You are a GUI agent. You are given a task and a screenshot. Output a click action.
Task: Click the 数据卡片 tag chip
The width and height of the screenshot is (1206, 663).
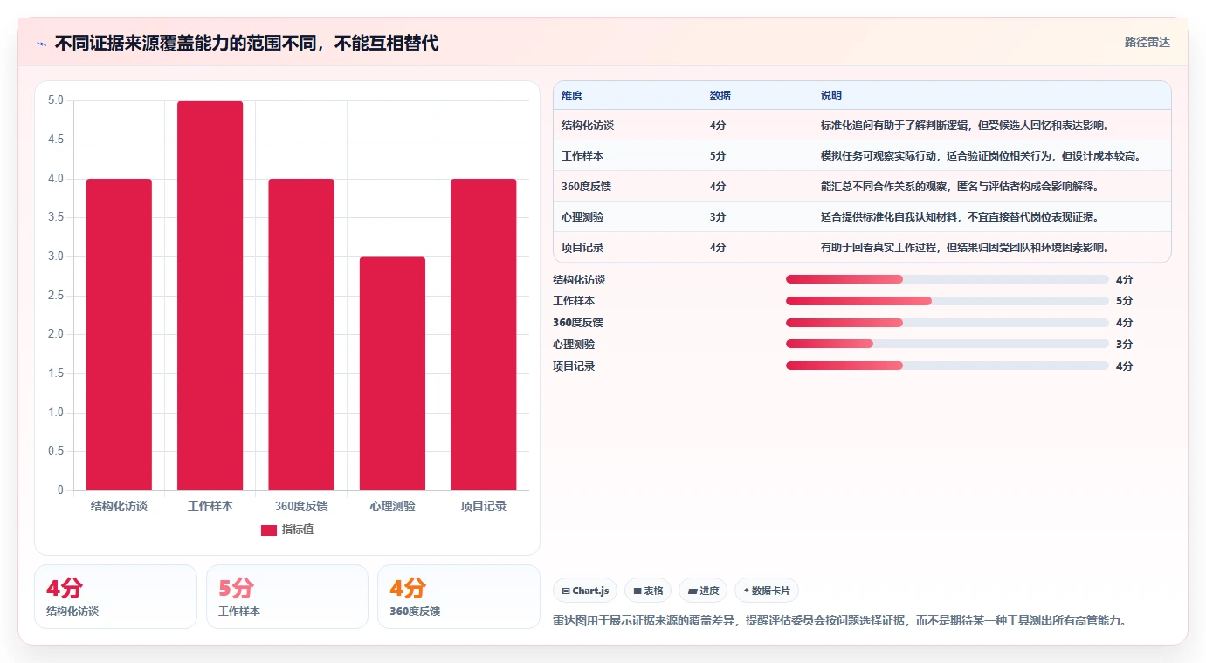click(767, 591)
